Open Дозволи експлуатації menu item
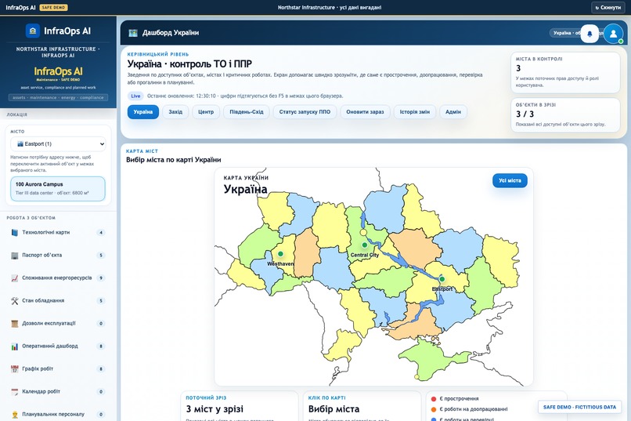This screenshot has width=631, height=421. click(x=58, y=324)
